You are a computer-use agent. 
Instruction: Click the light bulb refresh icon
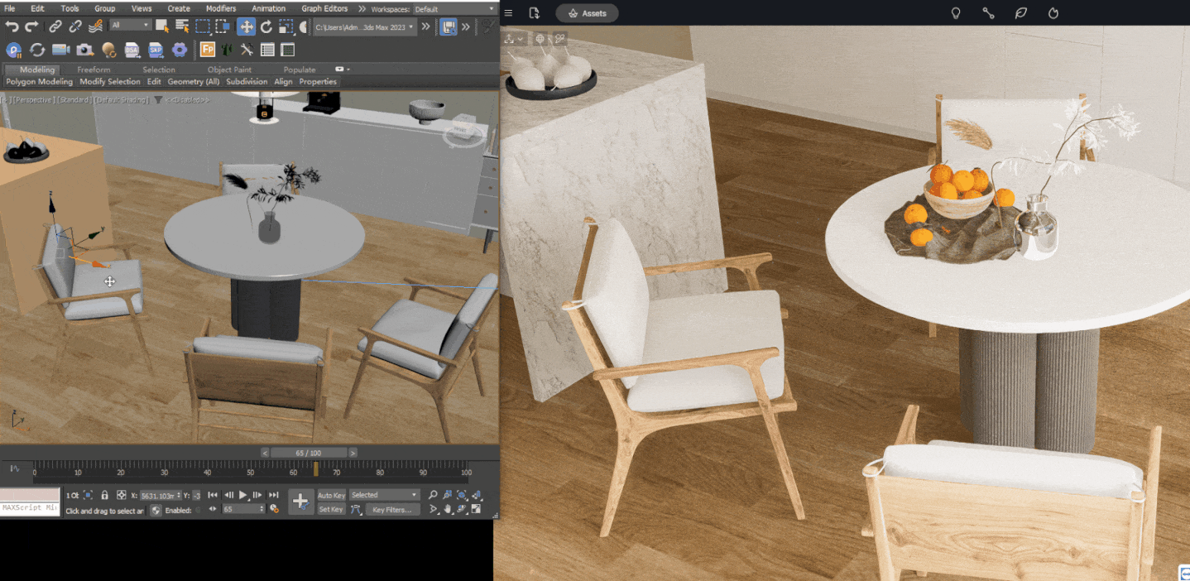click(x=109, y=50)
